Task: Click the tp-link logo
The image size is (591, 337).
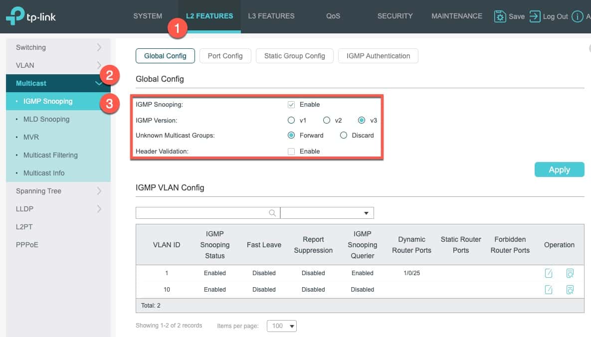Action: tap(31, 16)
